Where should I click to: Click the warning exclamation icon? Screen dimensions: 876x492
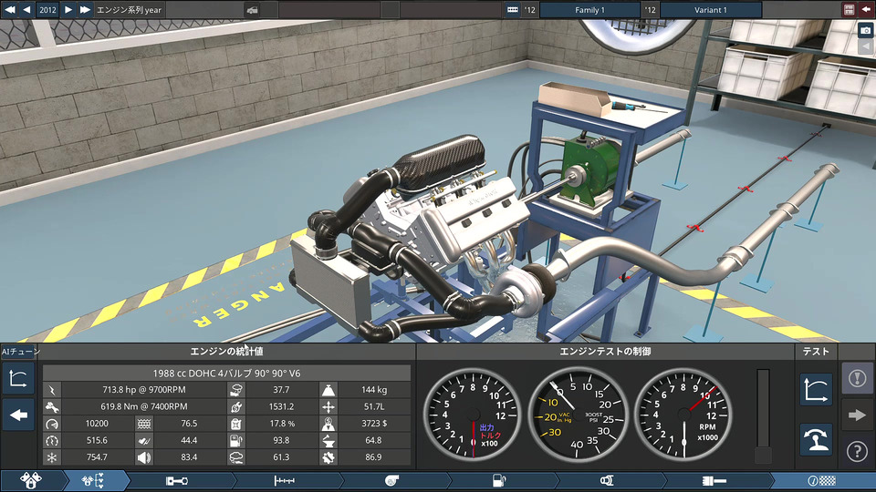(857, 378)
